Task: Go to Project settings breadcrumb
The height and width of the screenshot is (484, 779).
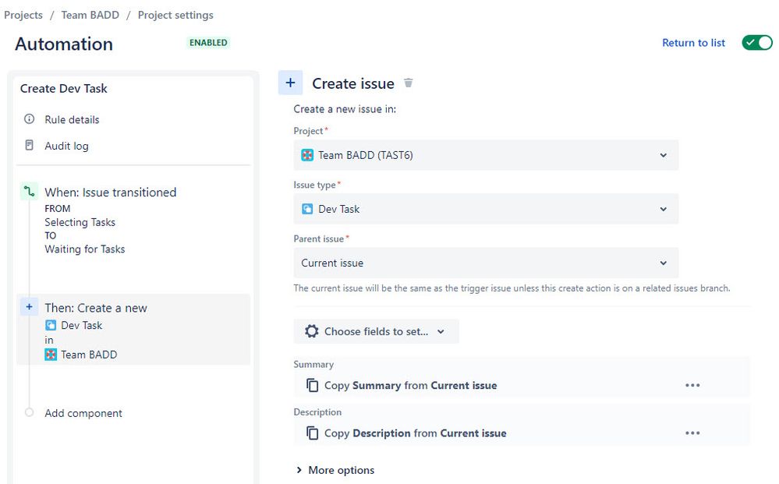Action: click(x=175, y=15)
